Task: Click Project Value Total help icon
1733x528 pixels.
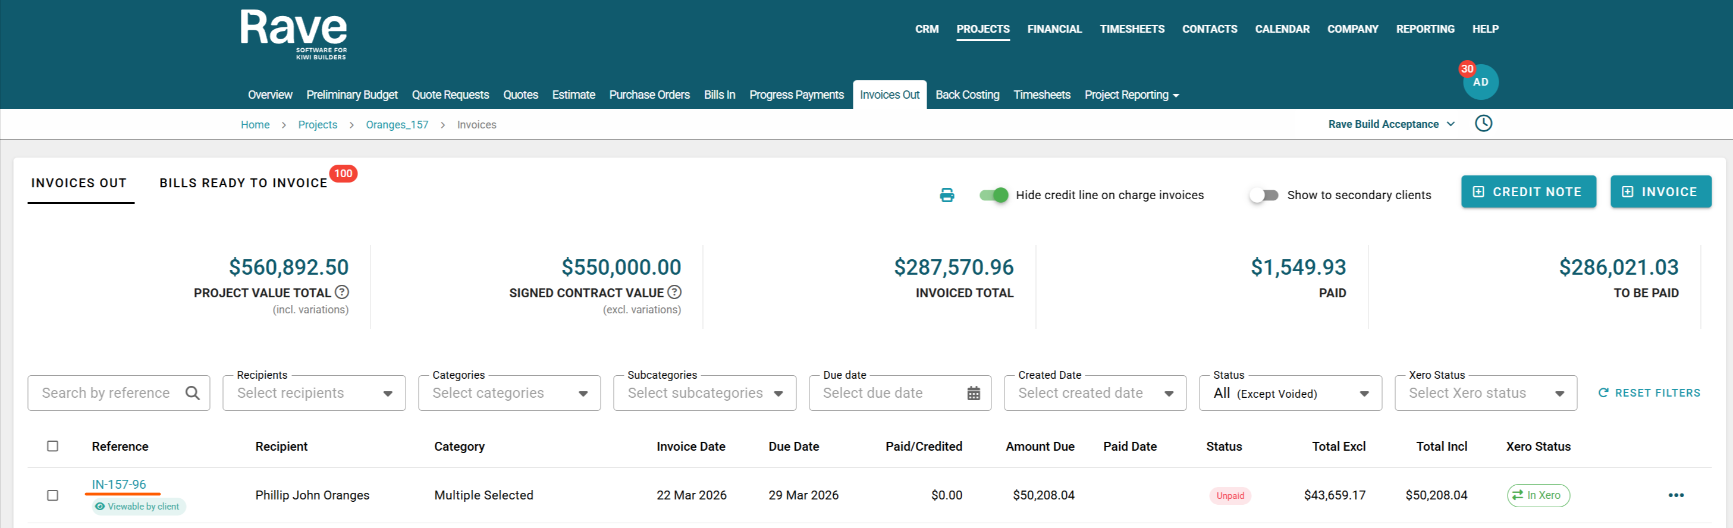Action: [x=342, y=292]
